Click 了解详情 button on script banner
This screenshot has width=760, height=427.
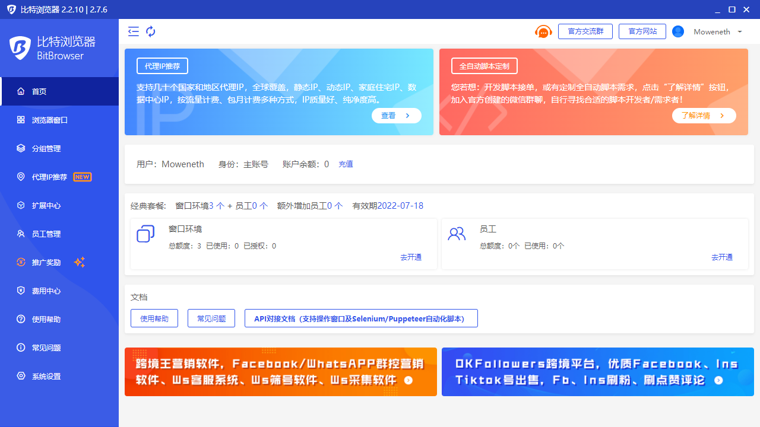tap(704, 116)
